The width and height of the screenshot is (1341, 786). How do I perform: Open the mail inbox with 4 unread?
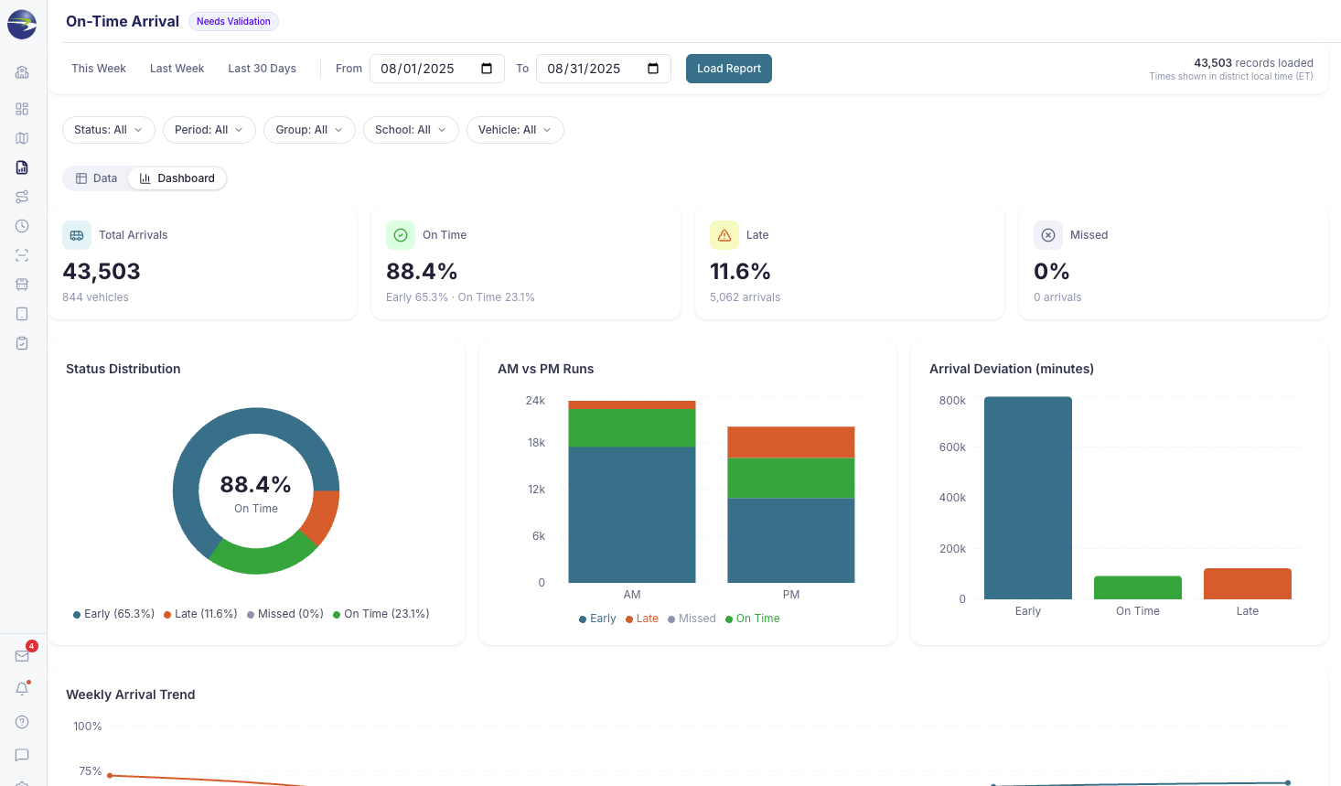point(22,656)
